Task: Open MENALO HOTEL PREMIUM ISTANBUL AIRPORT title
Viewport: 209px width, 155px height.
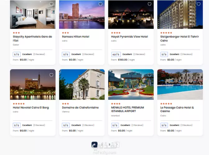Action: (x=128, y=109)
